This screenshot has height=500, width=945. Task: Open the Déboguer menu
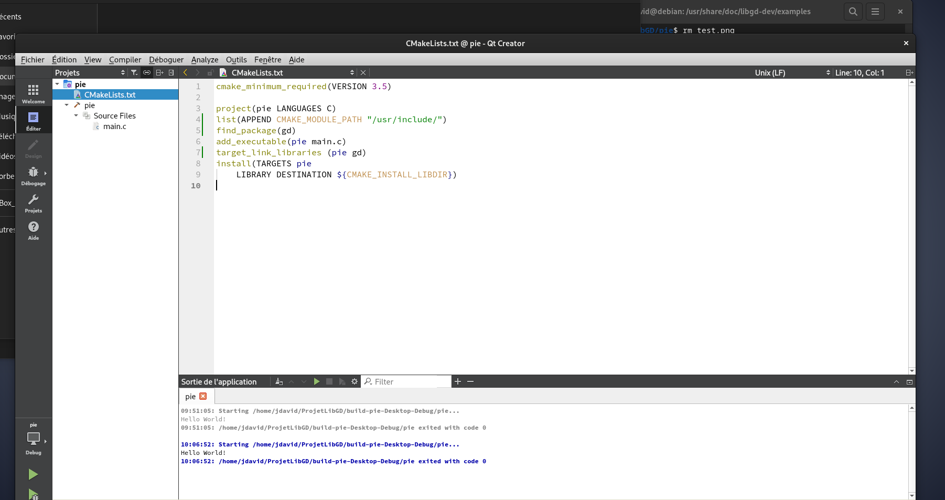166,59
